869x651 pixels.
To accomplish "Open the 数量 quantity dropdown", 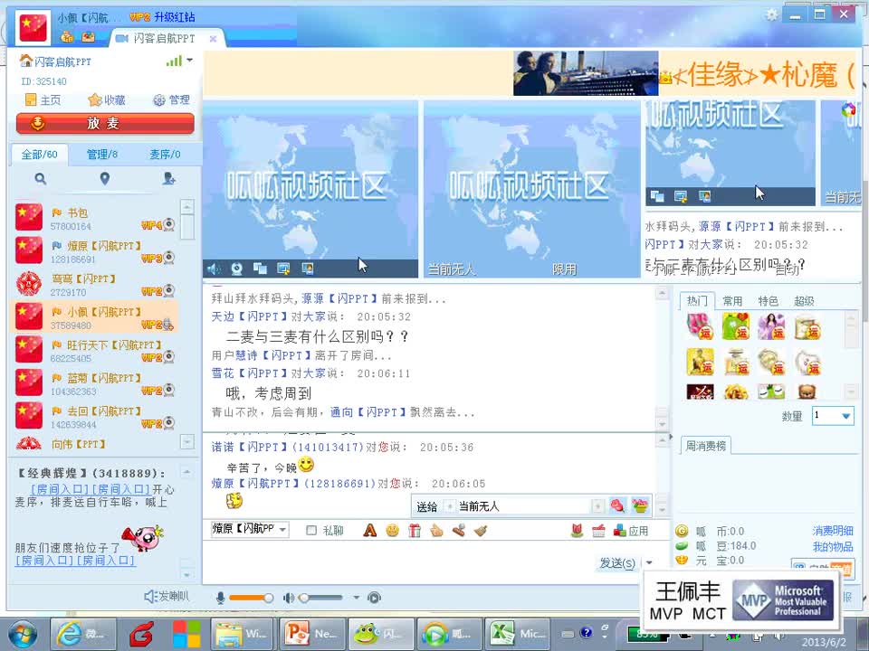I will 845,416.
